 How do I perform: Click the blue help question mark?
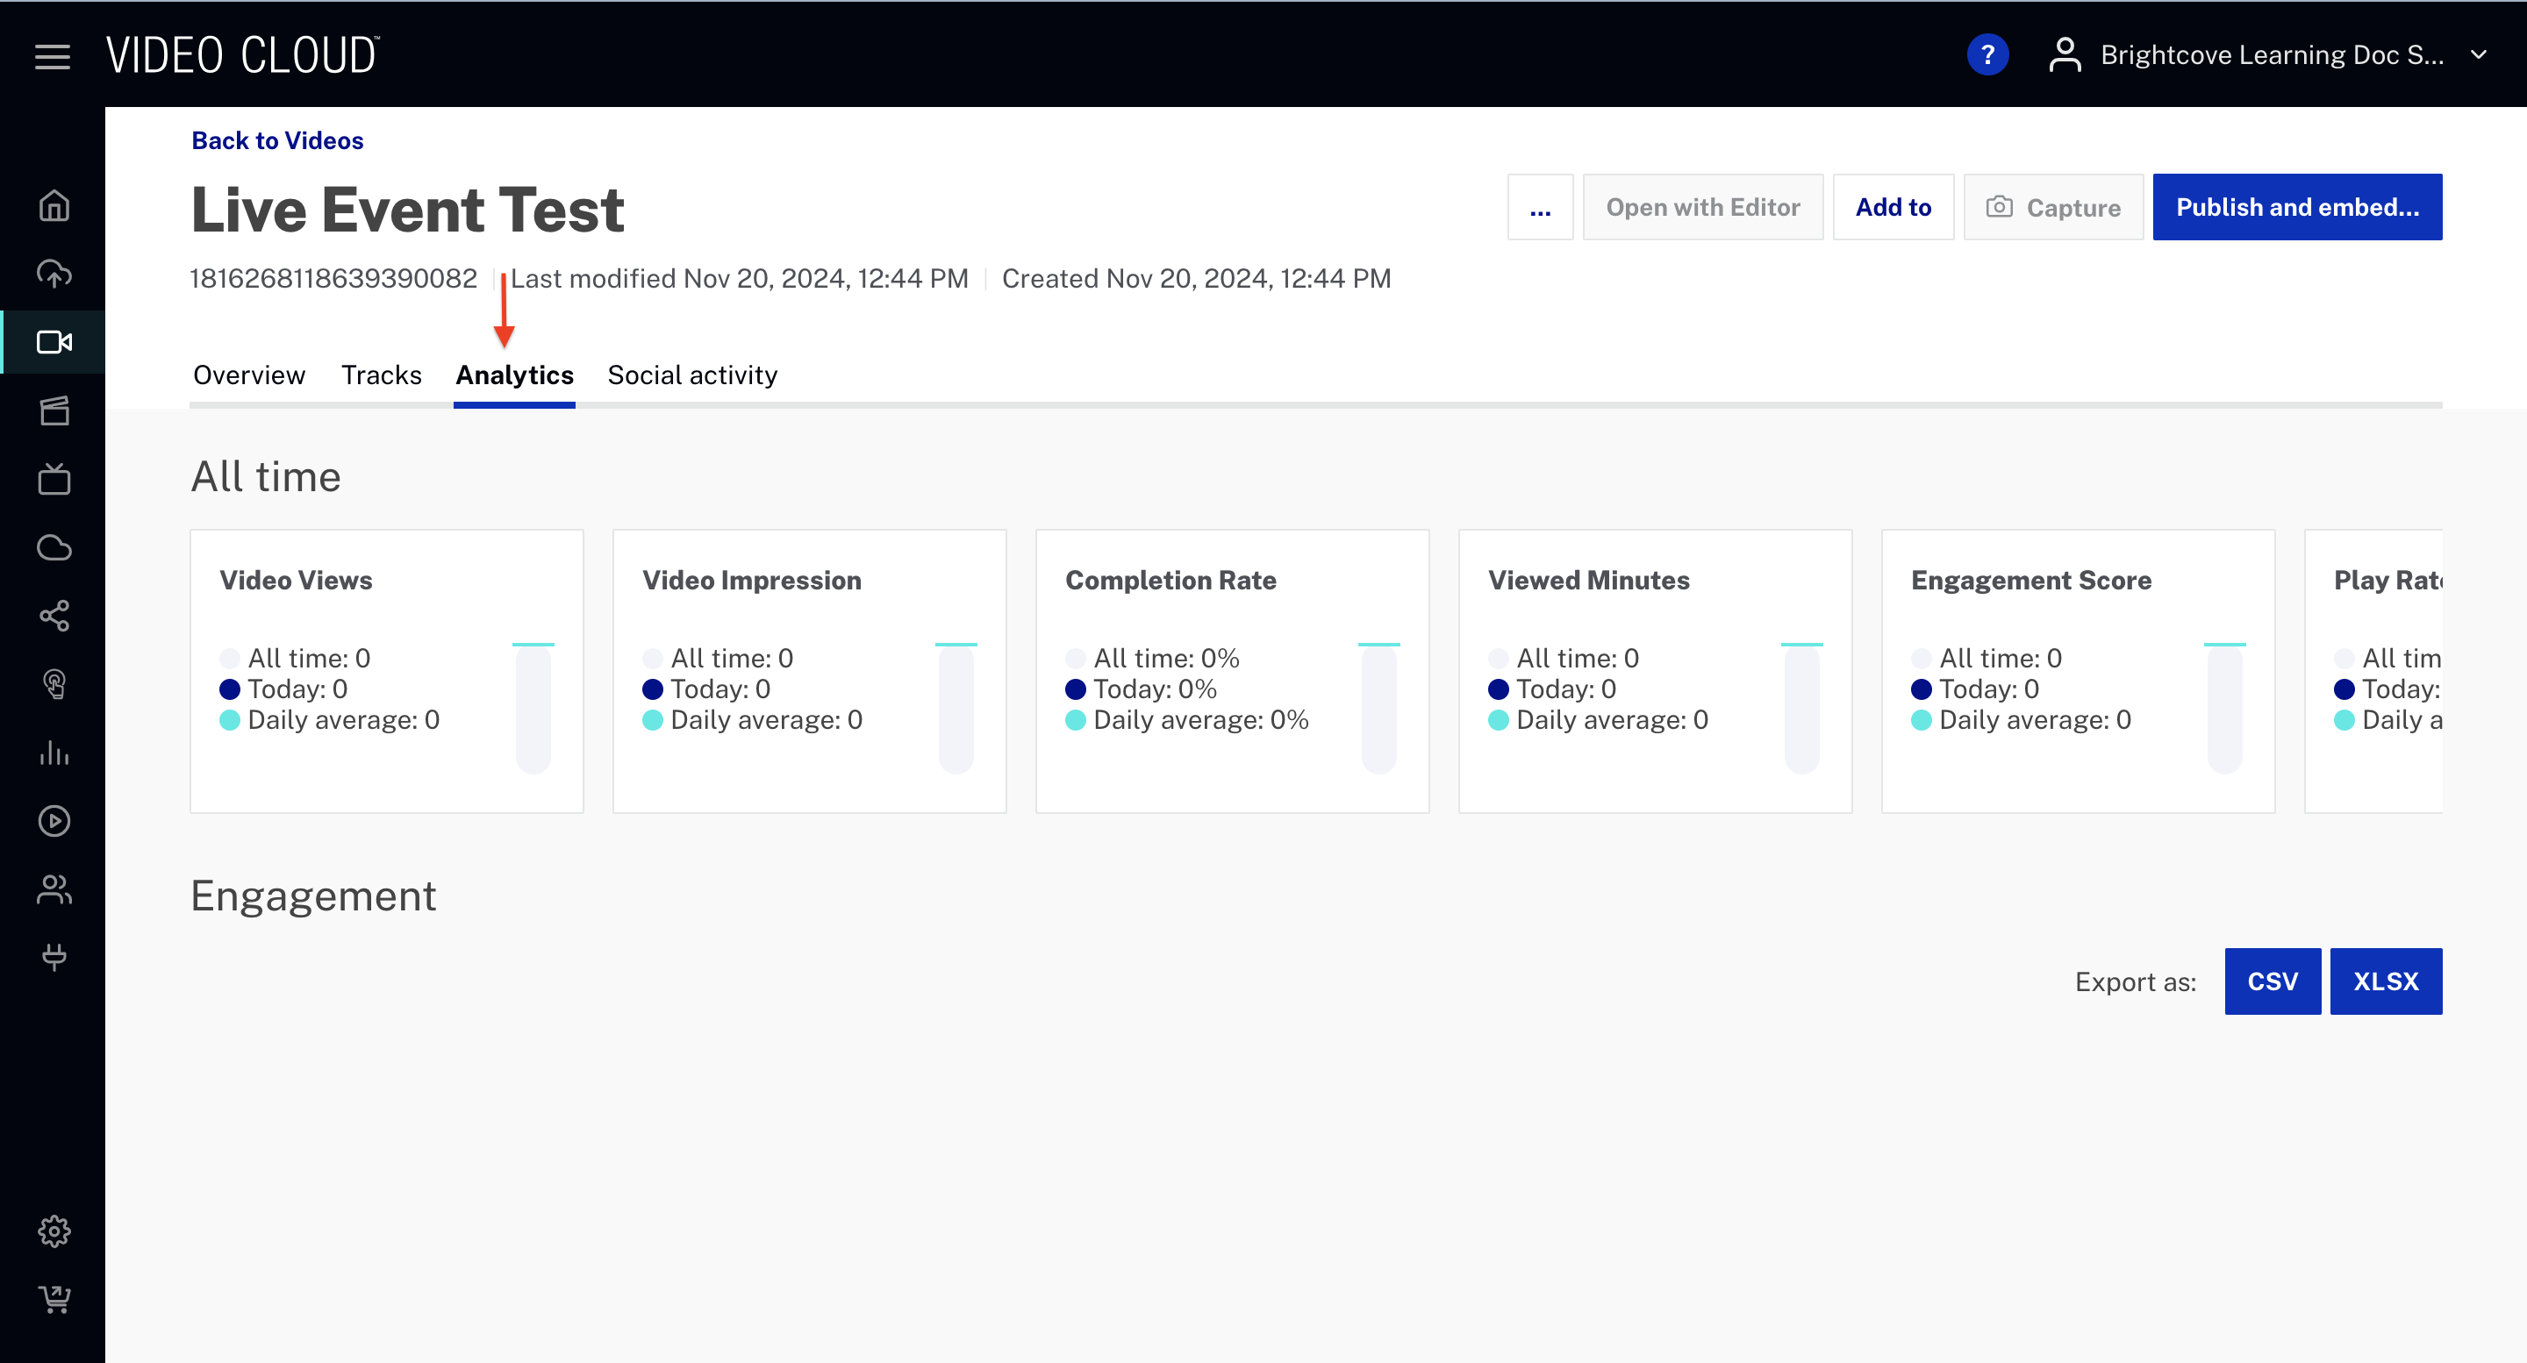click(1987, 55)
